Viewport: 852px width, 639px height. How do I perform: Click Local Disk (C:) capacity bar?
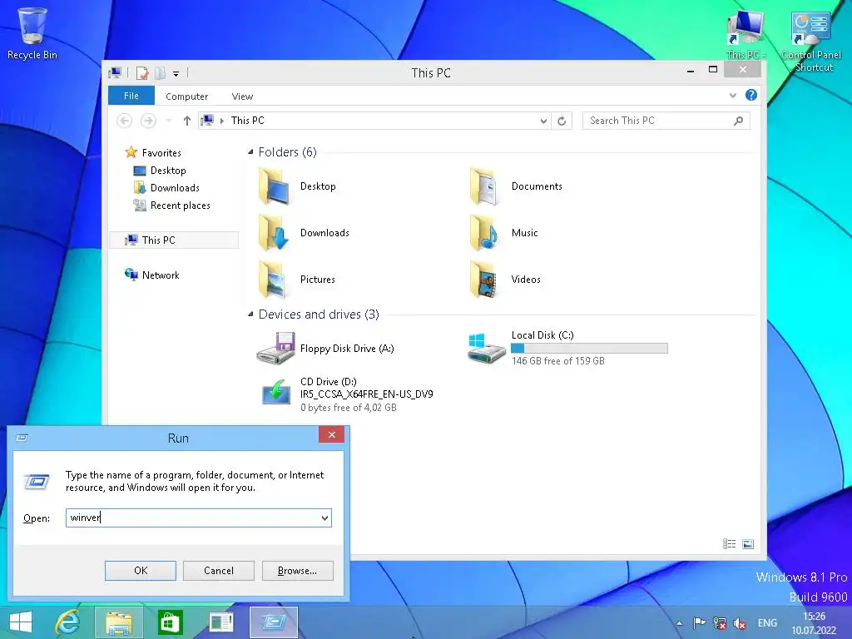[589, 349]
